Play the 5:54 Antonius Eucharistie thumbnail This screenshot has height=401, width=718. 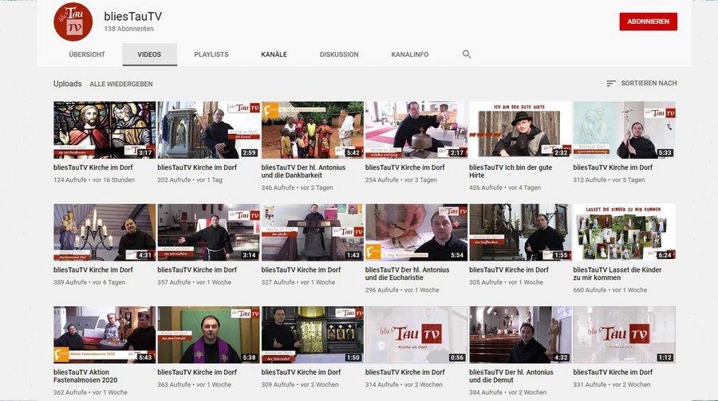pyautogui.click(x=416, y=233)
